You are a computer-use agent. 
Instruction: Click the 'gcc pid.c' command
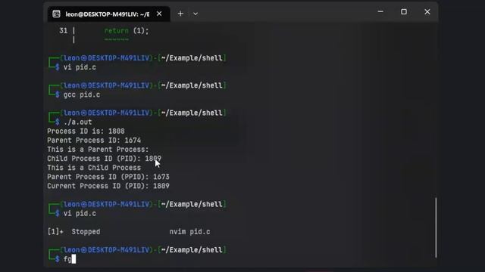(x=82, y=94)
